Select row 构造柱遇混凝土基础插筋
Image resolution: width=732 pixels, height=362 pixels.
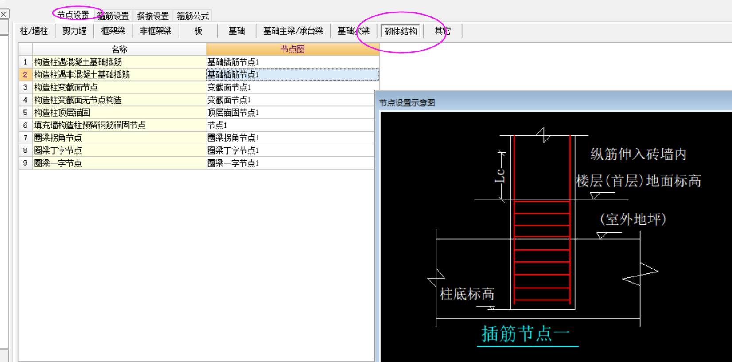click(x=119, y=62)
